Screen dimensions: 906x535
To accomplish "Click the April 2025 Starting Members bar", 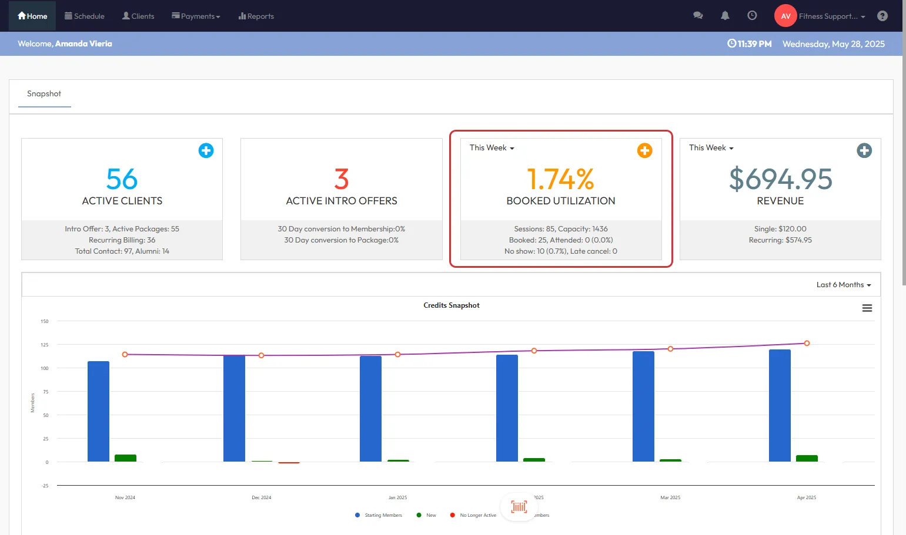I will pyautogui.click(x=779, y=405).
